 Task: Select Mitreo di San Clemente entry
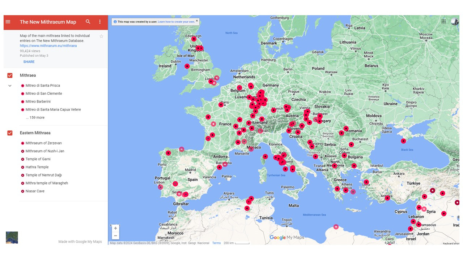43,94
